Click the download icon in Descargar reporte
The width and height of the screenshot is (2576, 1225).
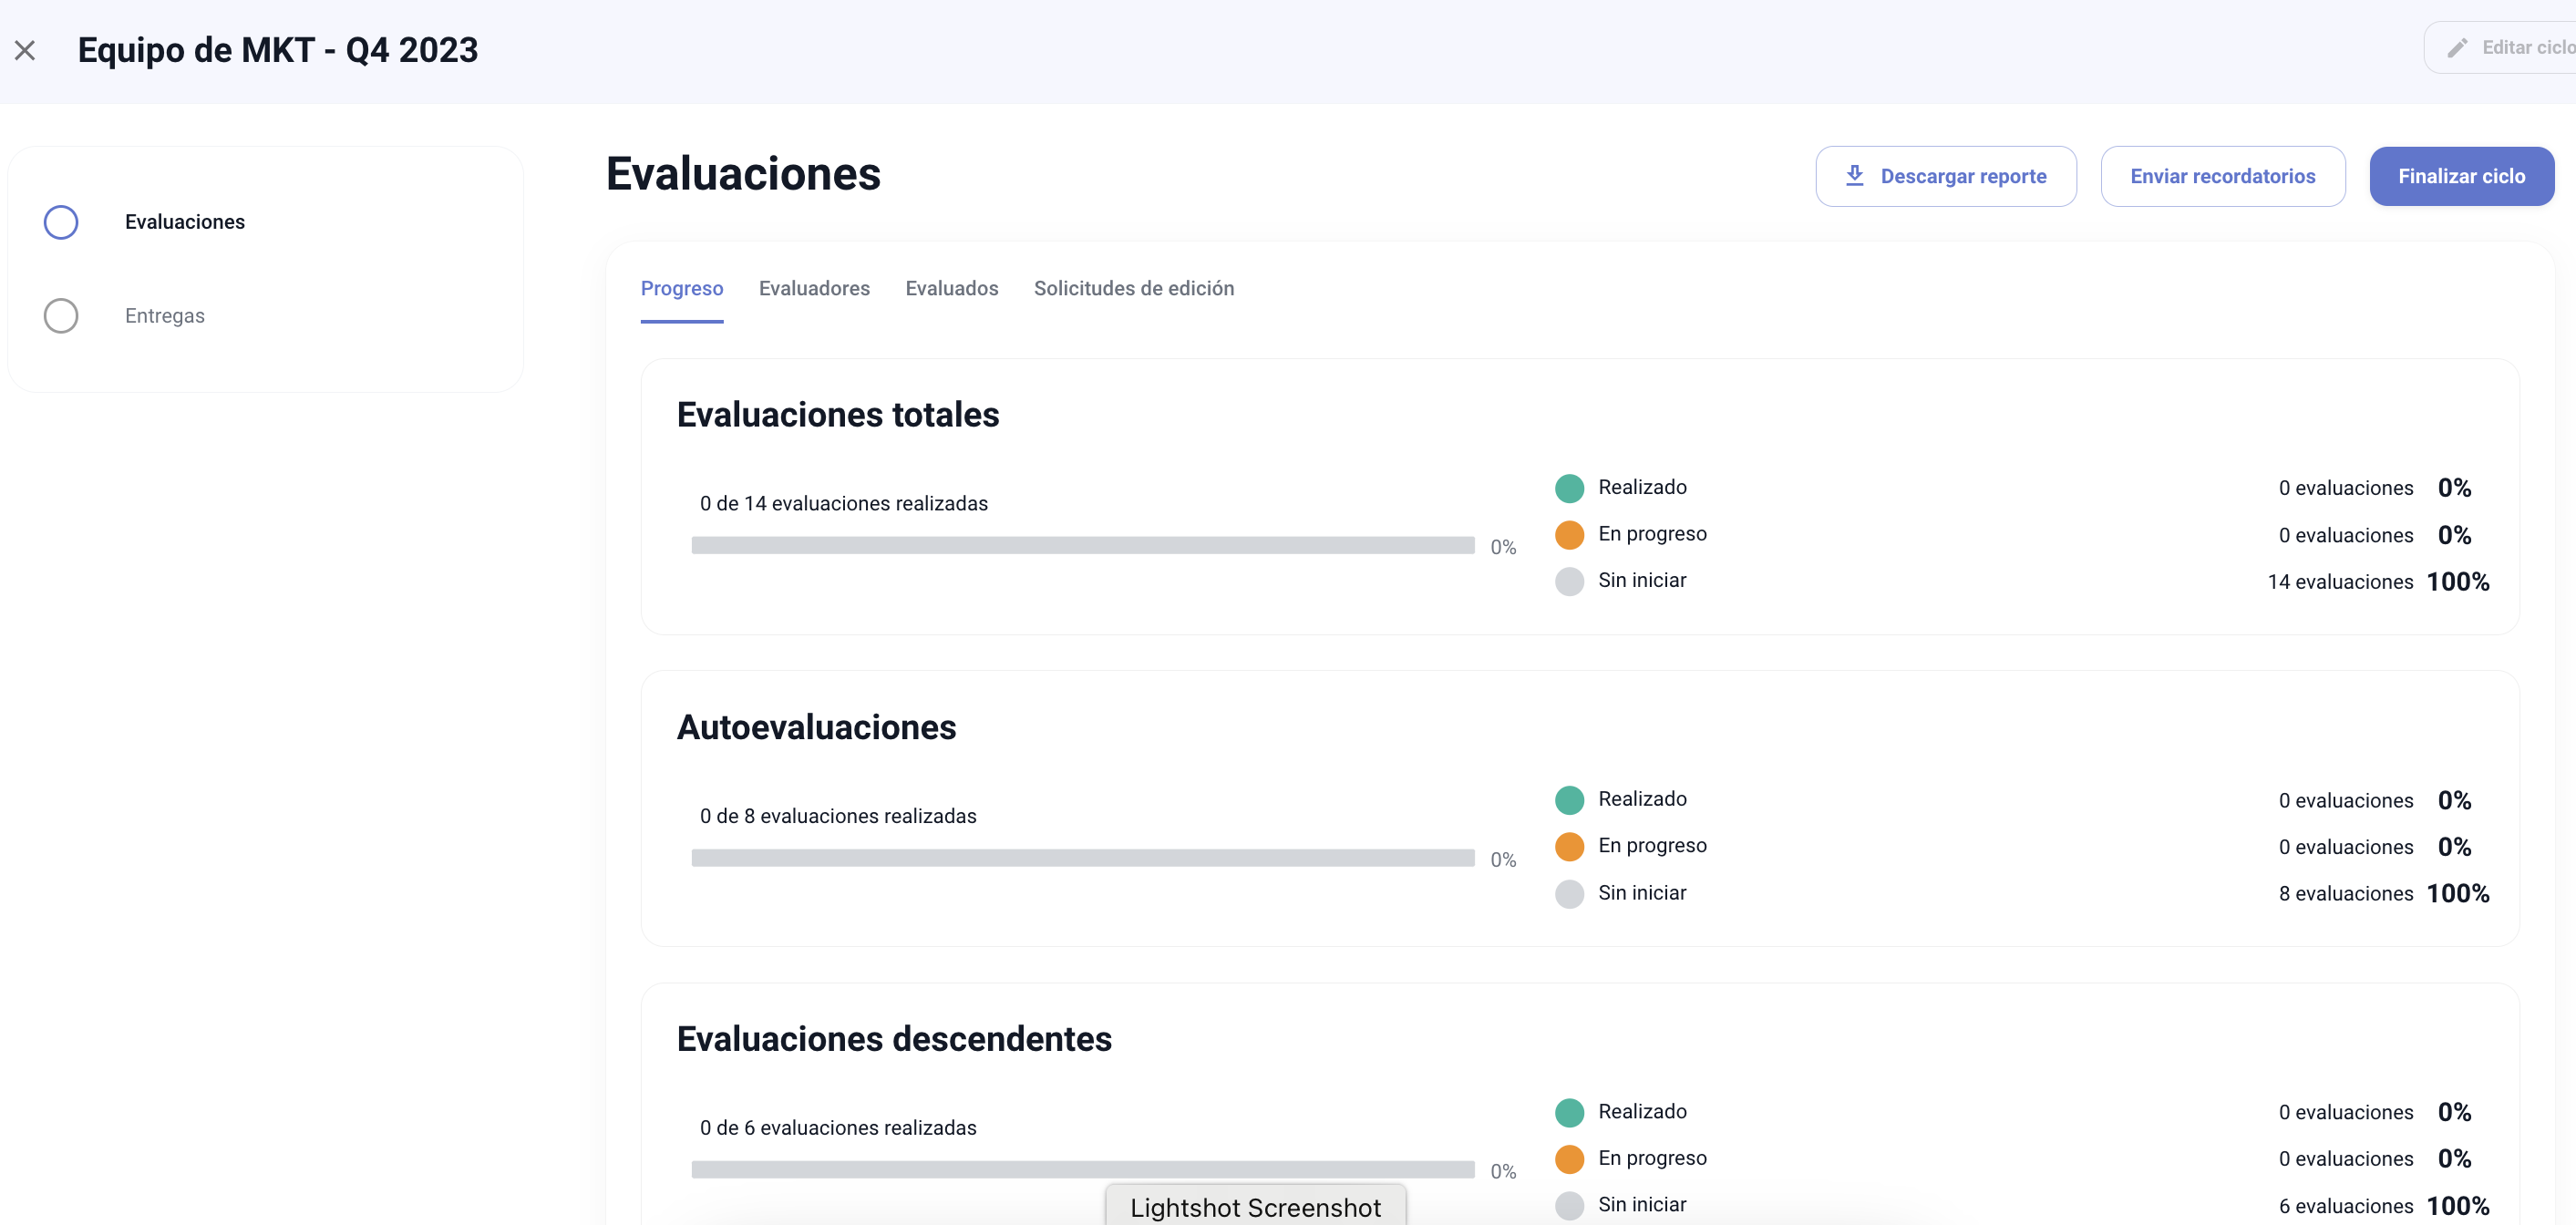click(x=1854, y=176)
